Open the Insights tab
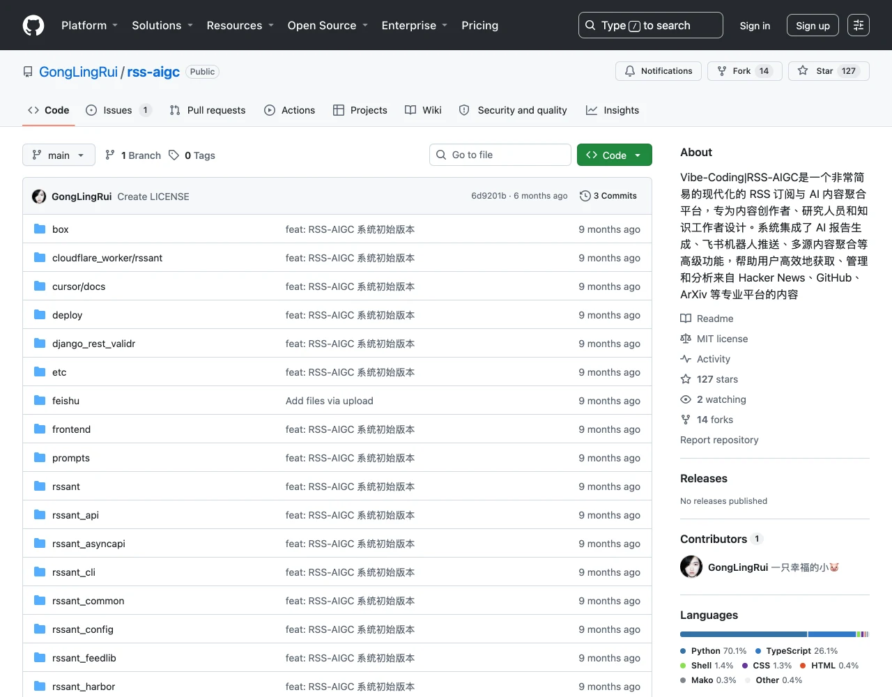The image size is (892, 697). pyautogui.click(x=613, y=110)
